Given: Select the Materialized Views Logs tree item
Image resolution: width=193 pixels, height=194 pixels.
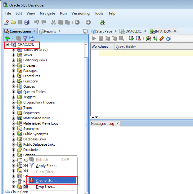Looking at the screenshot, I should click(41, 123).
